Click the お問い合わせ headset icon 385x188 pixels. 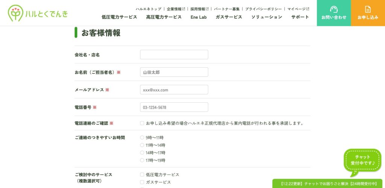334,9
